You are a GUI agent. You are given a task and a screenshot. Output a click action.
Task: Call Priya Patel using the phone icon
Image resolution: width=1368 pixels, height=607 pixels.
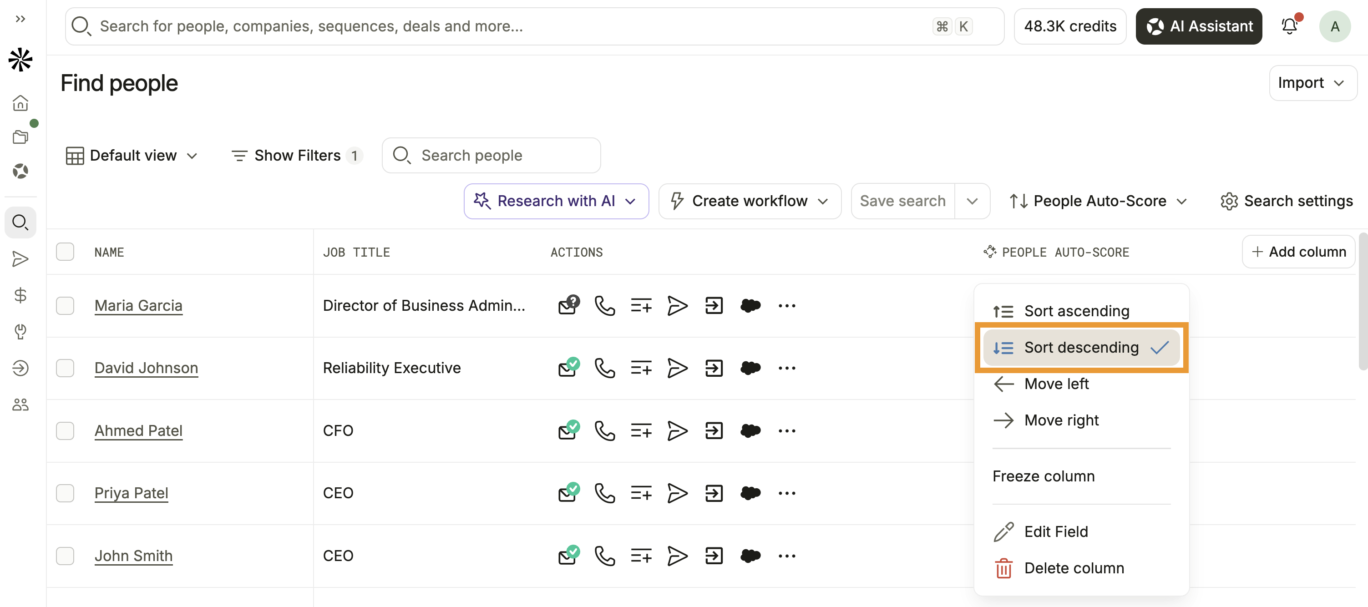(604, 493)
